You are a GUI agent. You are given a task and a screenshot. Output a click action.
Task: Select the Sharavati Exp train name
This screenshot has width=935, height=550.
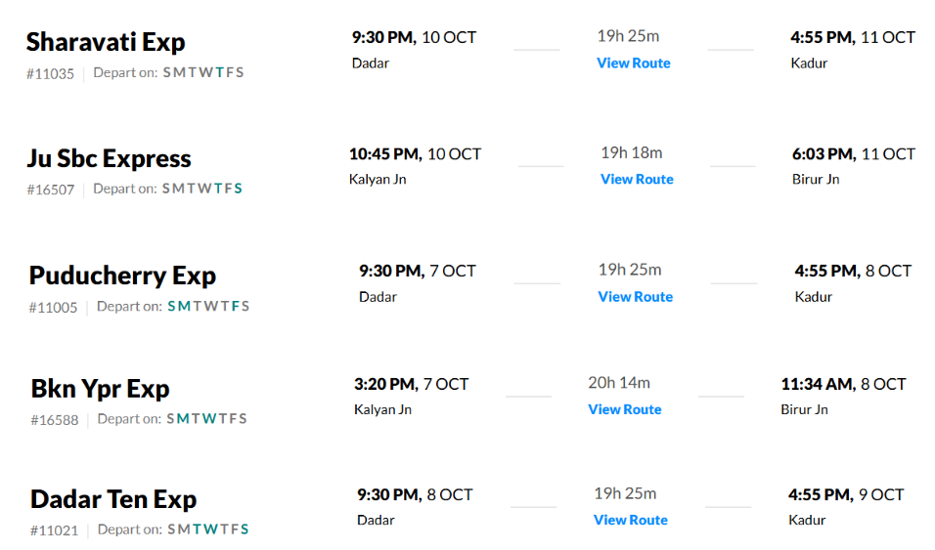point(106,42)
